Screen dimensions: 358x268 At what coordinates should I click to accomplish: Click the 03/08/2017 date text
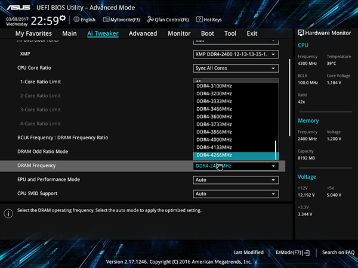point(17,19)
